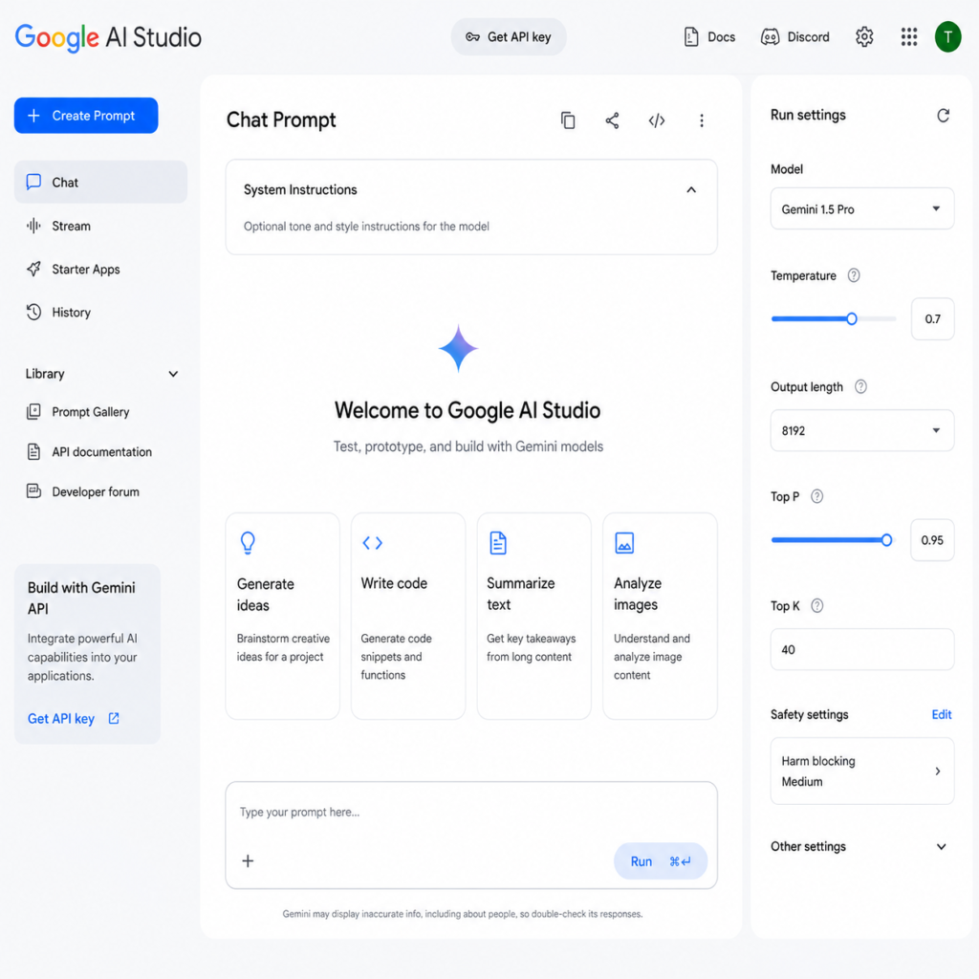Click the code brackets icon on Write code
Viewport: 979px width, 979px height.
tap(372, 543)
